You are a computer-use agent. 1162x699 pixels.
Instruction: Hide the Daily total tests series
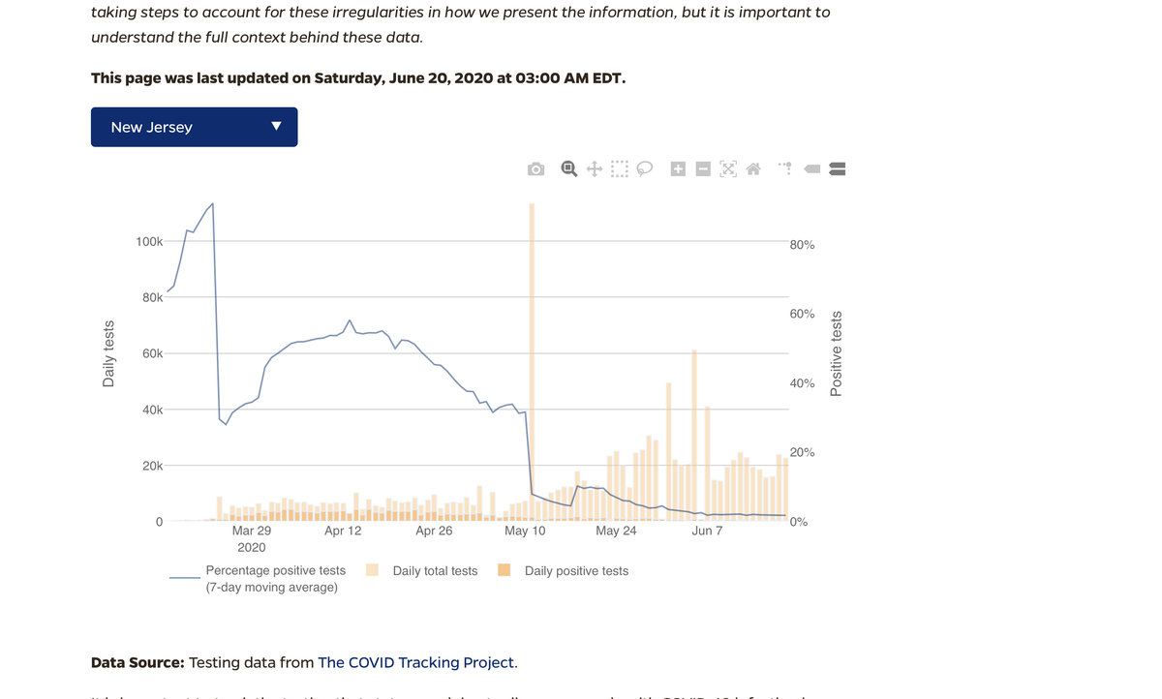point(435,571)
